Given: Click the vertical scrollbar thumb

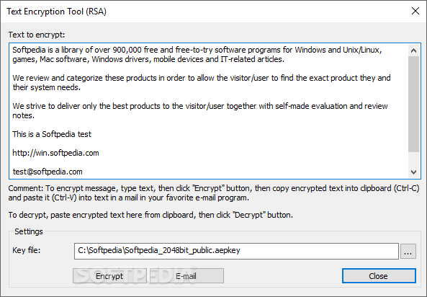Looking at the screenshot, I should pos(413,105).
